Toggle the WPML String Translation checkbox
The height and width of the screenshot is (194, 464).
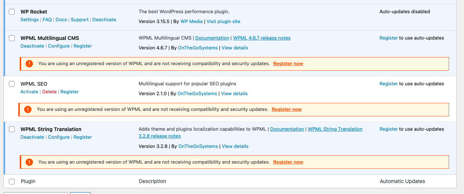pos(12,129)
